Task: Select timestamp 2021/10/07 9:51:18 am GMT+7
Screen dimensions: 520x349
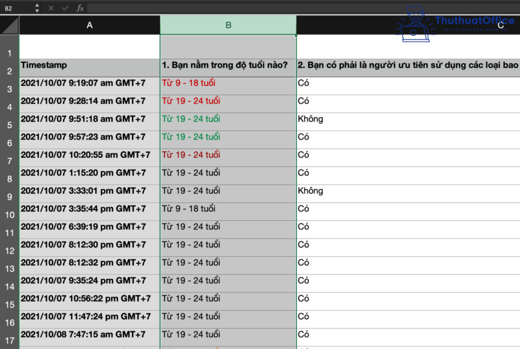Action: (90, 122)
